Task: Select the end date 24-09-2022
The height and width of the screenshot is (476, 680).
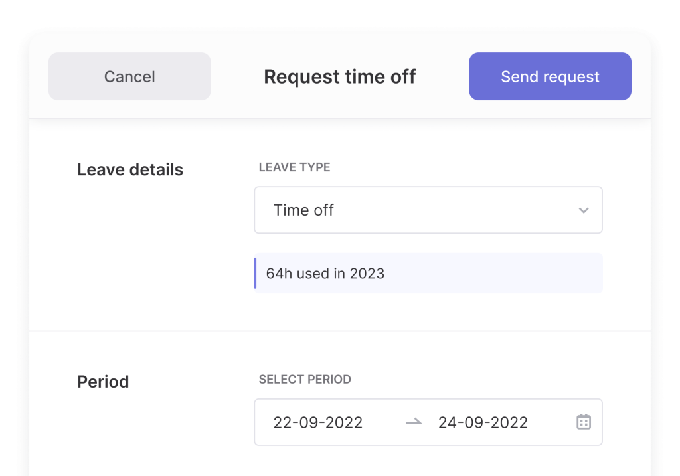Action: (x=483, y=423)
